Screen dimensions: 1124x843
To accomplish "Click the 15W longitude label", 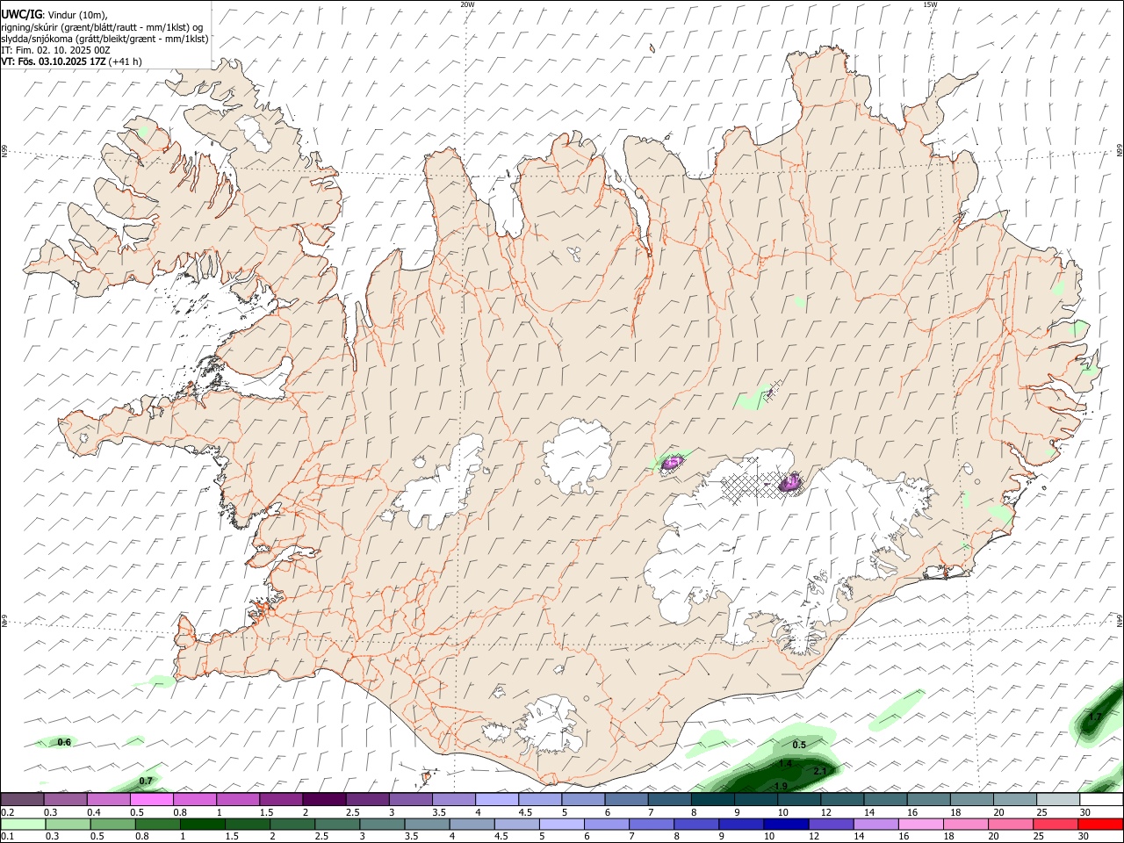I will coord(930,4).
